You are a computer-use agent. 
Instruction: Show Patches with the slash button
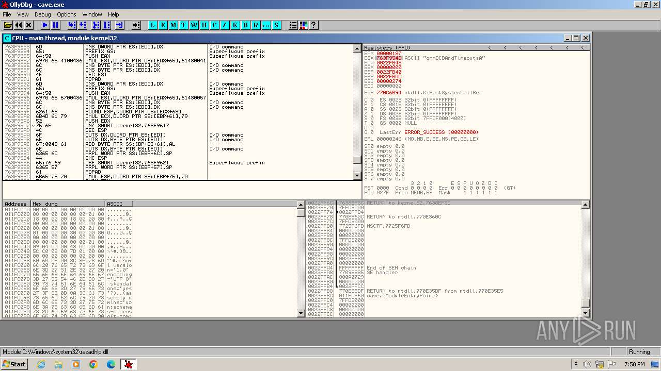pos(225,25)
